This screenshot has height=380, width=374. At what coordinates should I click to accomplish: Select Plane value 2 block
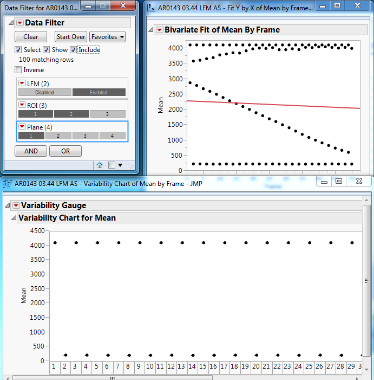[x=58, y=136]
